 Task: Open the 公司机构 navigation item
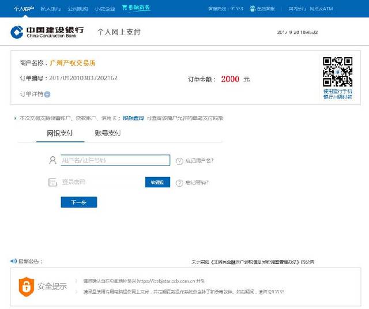pos(78,9)
